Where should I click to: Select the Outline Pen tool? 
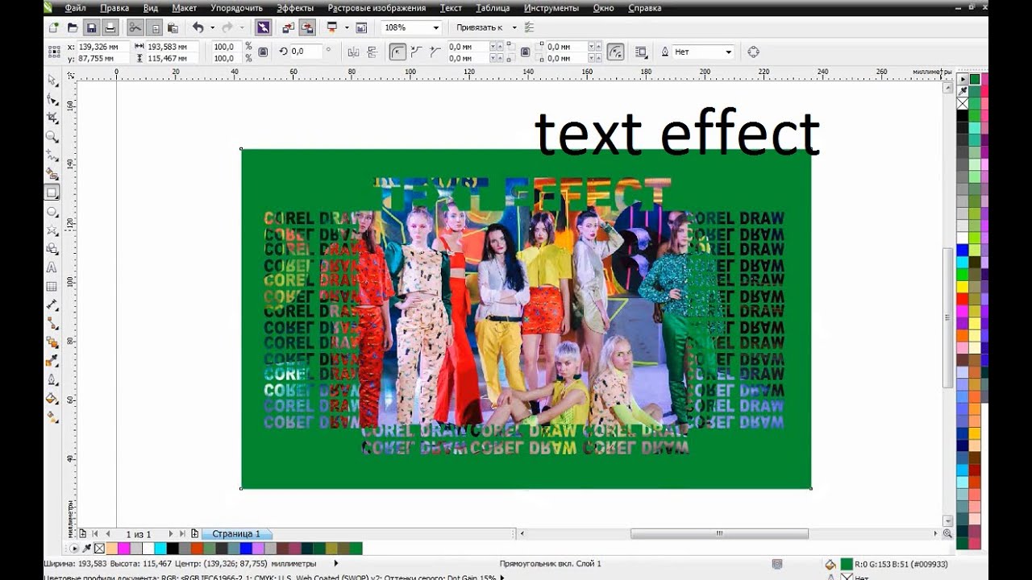pos(52,379)
